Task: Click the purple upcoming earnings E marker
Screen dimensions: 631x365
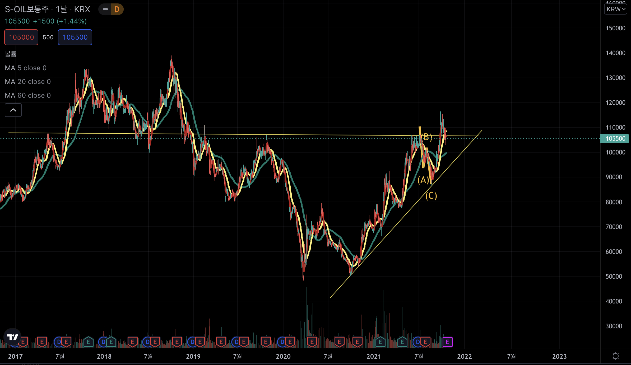Action: pos(447,342)
